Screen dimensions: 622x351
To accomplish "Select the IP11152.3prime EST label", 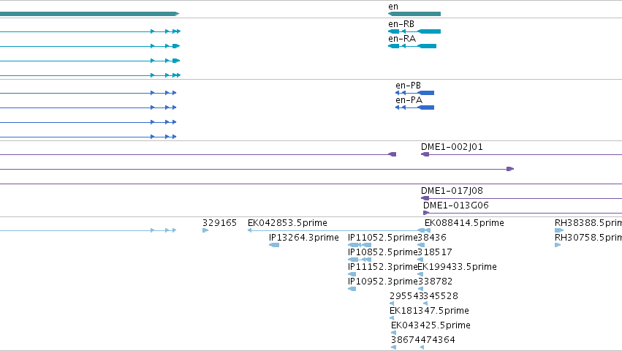I will point(383,267).
